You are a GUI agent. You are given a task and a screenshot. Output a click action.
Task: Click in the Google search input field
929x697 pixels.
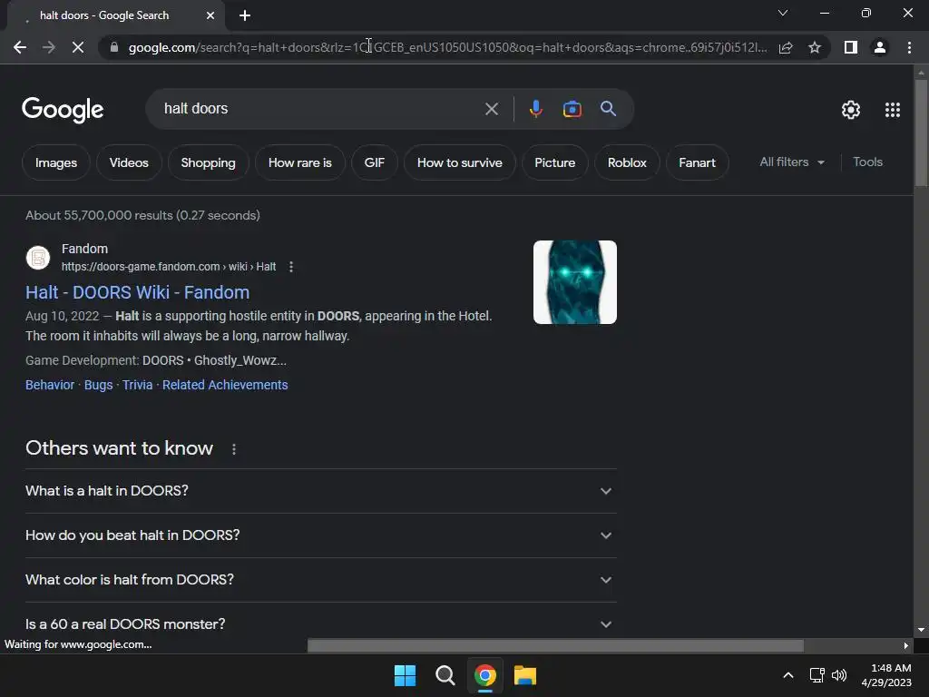[320, 109]
